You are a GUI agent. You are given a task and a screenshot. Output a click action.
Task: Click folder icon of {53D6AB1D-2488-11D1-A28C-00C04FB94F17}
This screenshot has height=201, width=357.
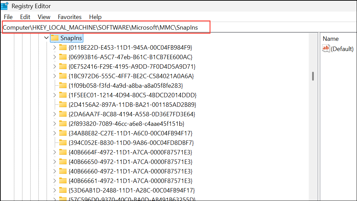pyautogui.click(x=63, y=190)
